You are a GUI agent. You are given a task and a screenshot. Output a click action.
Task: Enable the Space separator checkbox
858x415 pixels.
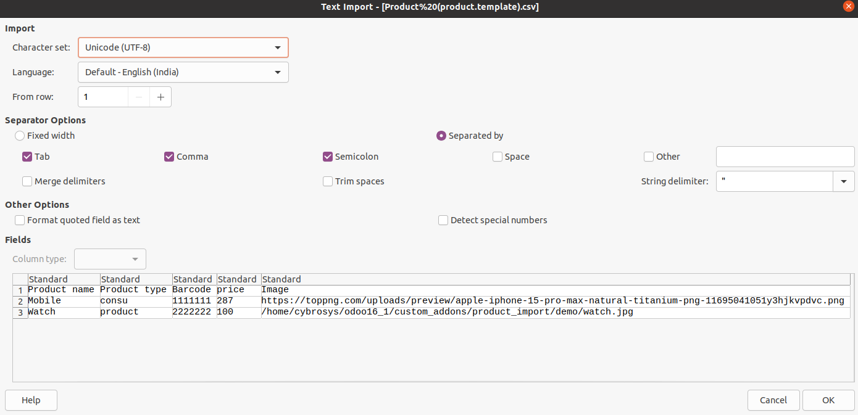498,157
